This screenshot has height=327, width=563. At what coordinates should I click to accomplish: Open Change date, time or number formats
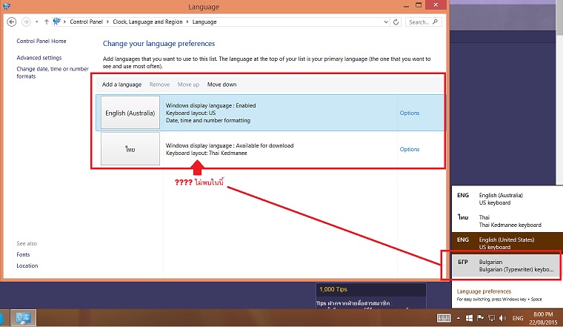pos(53,73)
